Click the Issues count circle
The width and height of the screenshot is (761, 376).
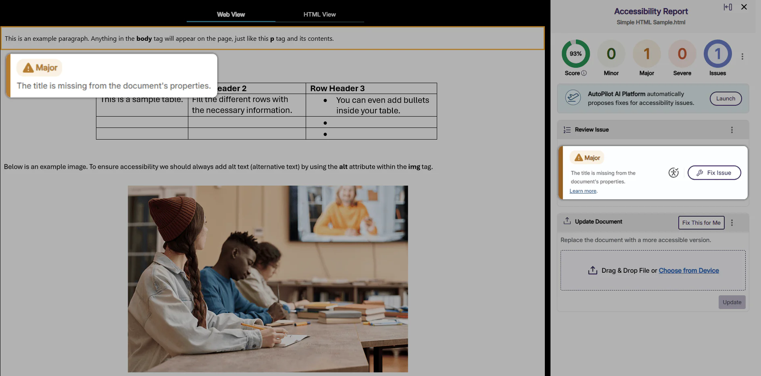[717, 53]
